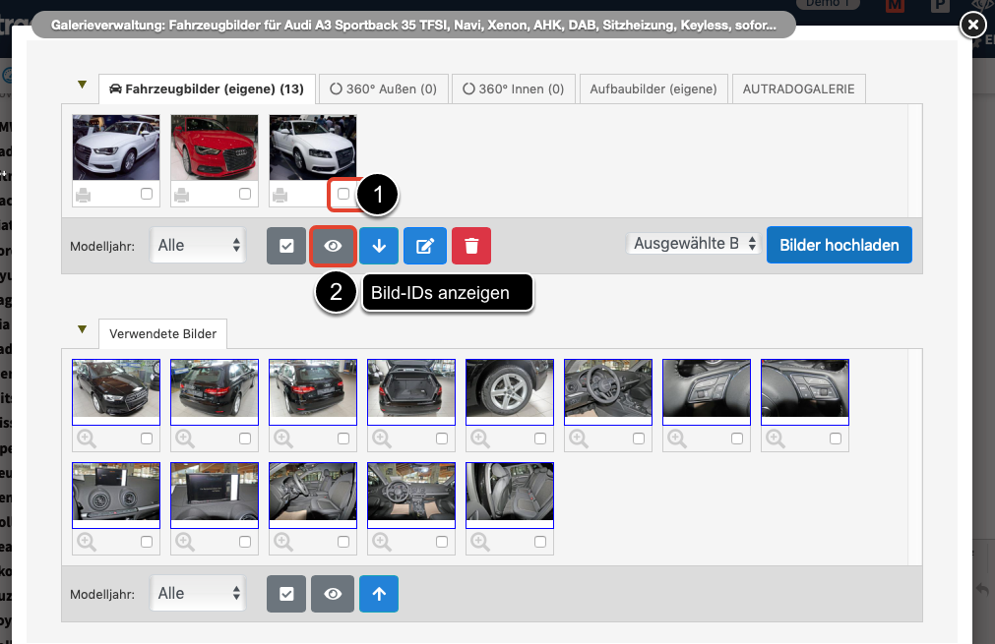Show Bild-IDs via eye icon in upper toolbar
Screen dimensions: 995x644
(x=333, y=246)
